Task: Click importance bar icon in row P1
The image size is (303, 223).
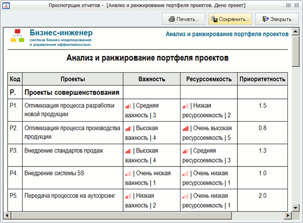Action: [128, 106]
